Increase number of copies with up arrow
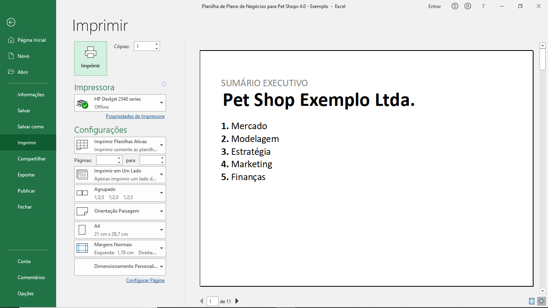This screenshot has height=308, width=548. pyautogui.click(x=156, y=44)
